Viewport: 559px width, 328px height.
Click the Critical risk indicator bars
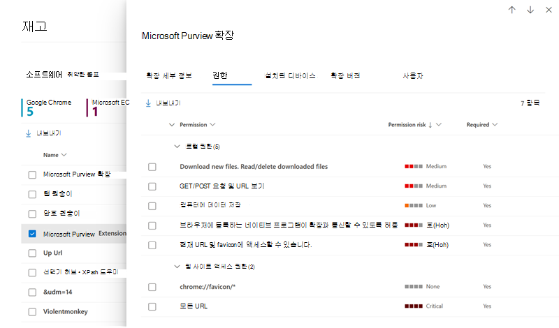[414, 306]
